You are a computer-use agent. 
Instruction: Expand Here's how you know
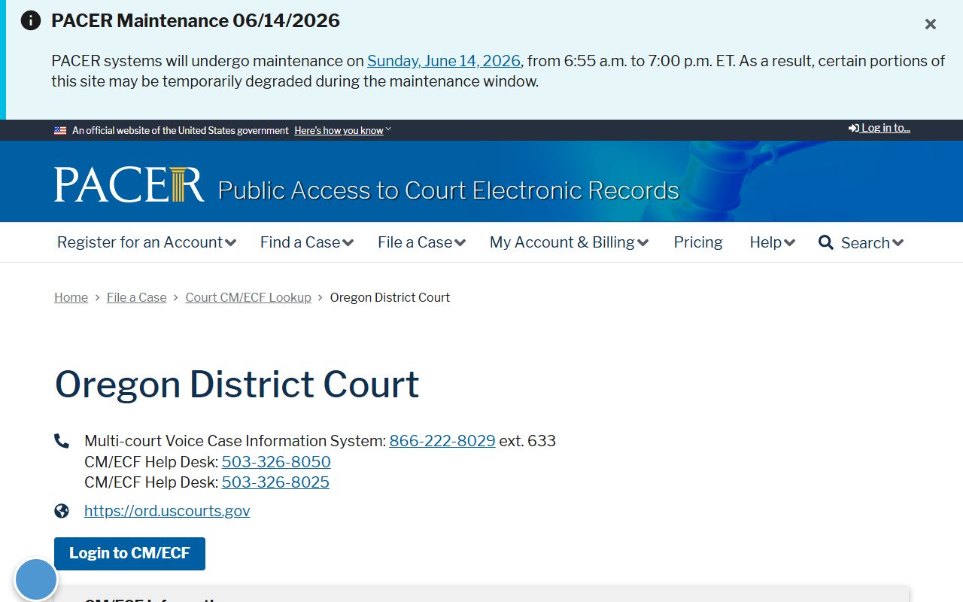tap(342, 130)
